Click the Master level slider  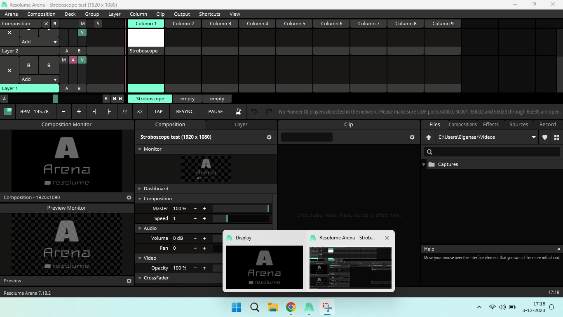(241, 208)
